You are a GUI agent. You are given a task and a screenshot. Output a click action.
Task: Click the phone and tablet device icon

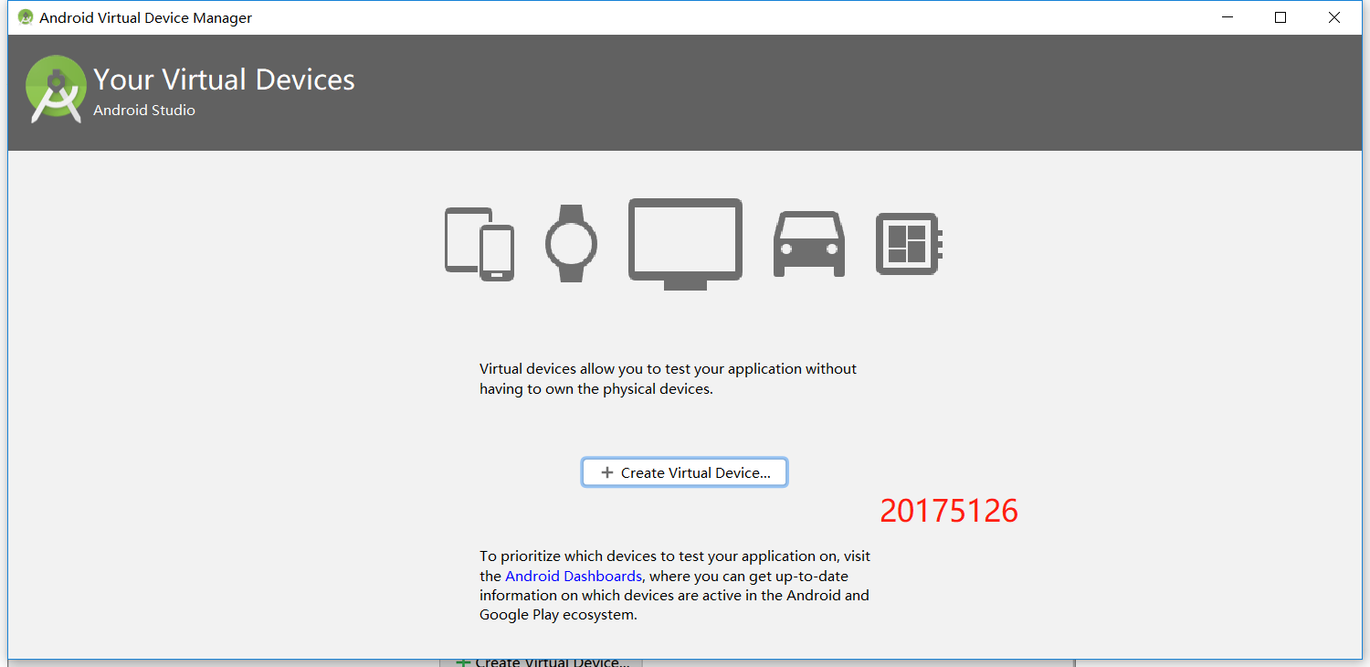pos(479,244)
